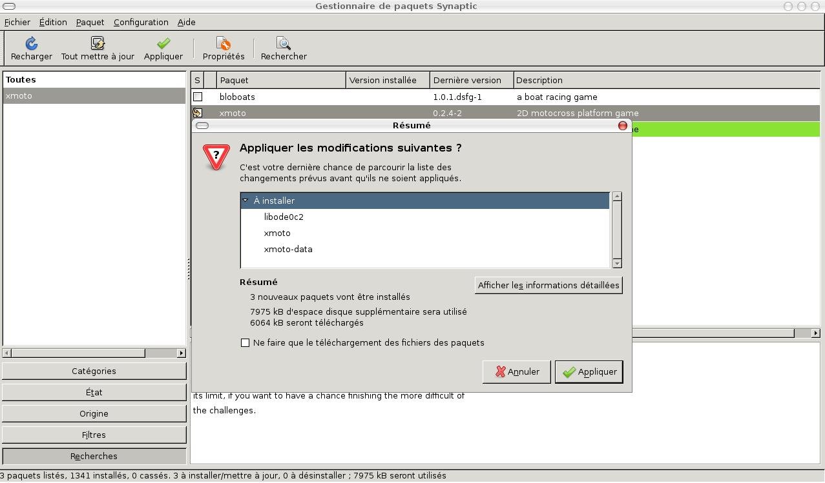Switch to the Origine filter view
Image resolution: width=825 pixels, height=483 pixels.
click(x=94, y=413)
